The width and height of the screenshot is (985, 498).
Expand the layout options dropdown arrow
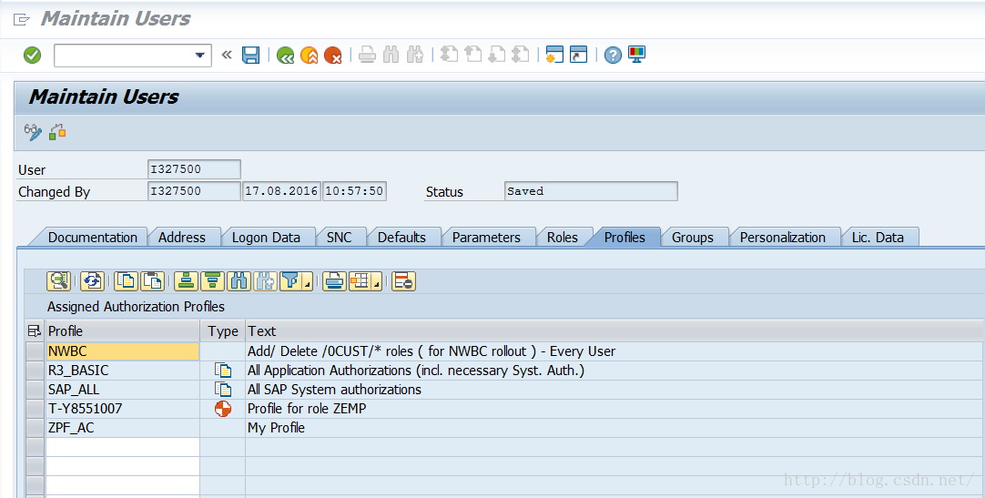[376, 281]
